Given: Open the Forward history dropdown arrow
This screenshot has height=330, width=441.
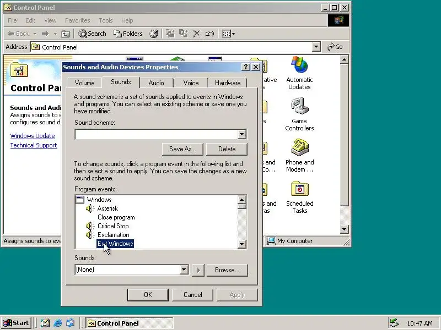Looking at the screenshot, I should 55,34.
